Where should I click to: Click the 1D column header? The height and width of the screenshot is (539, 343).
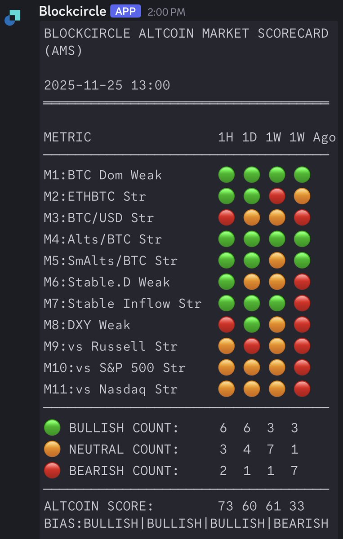(249, 137)
